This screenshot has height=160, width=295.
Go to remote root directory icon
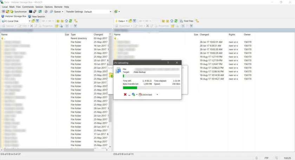168,21
